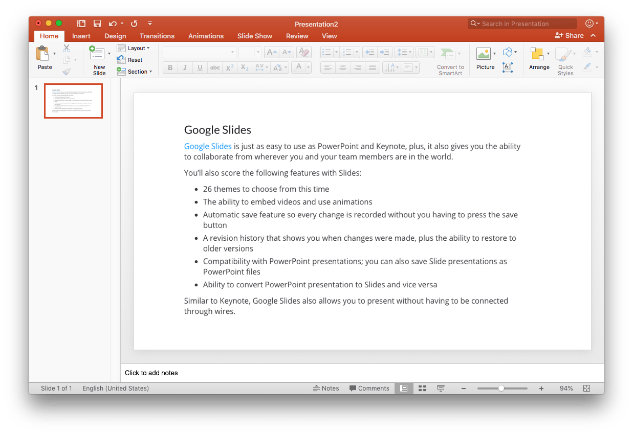Click the zoom in plus button
633x435 pixels.
click(x=541, y=388)
